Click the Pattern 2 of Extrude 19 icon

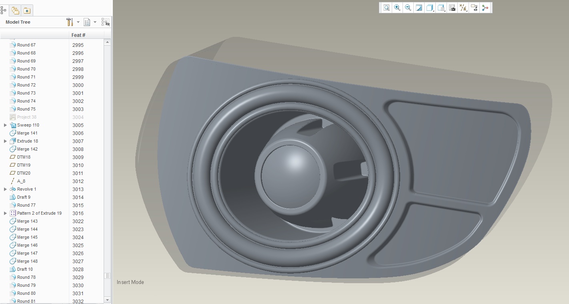click(x=12, y=213)
